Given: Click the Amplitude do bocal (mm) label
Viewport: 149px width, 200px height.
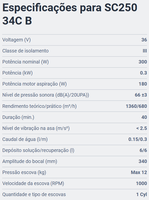Looking at the screenshot, I should click(30, 161).
